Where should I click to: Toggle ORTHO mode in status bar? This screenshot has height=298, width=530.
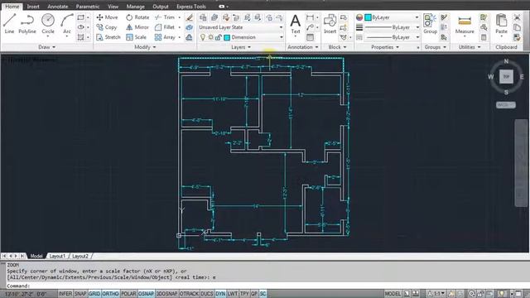pyautogui.click(x=110, y=294)
